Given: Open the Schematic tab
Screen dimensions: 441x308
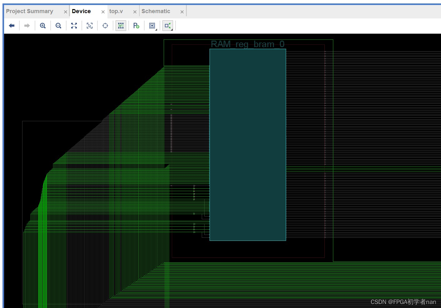Looking at the screenshot, I should [x=156, y=11].
